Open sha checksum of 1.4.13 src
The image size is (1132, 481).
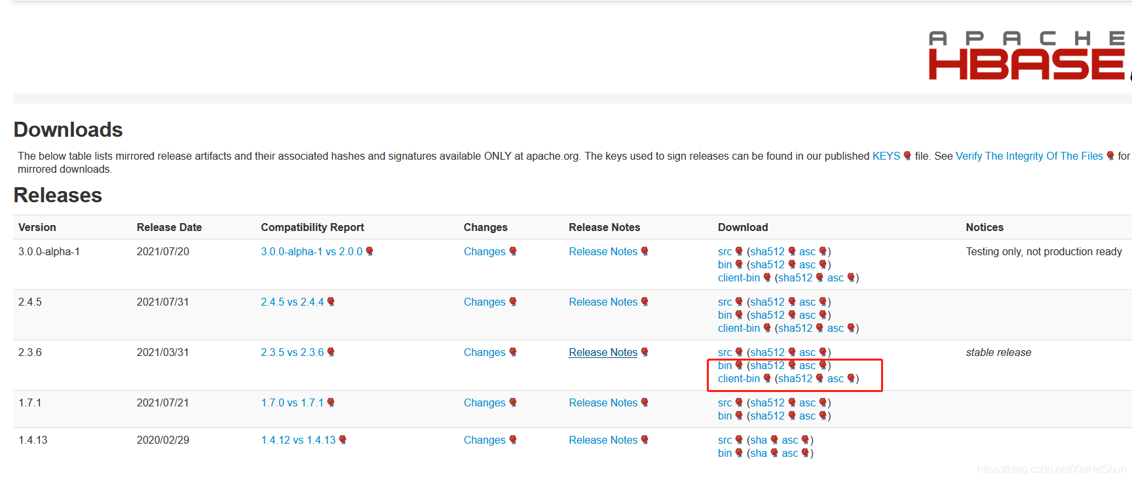759,440
